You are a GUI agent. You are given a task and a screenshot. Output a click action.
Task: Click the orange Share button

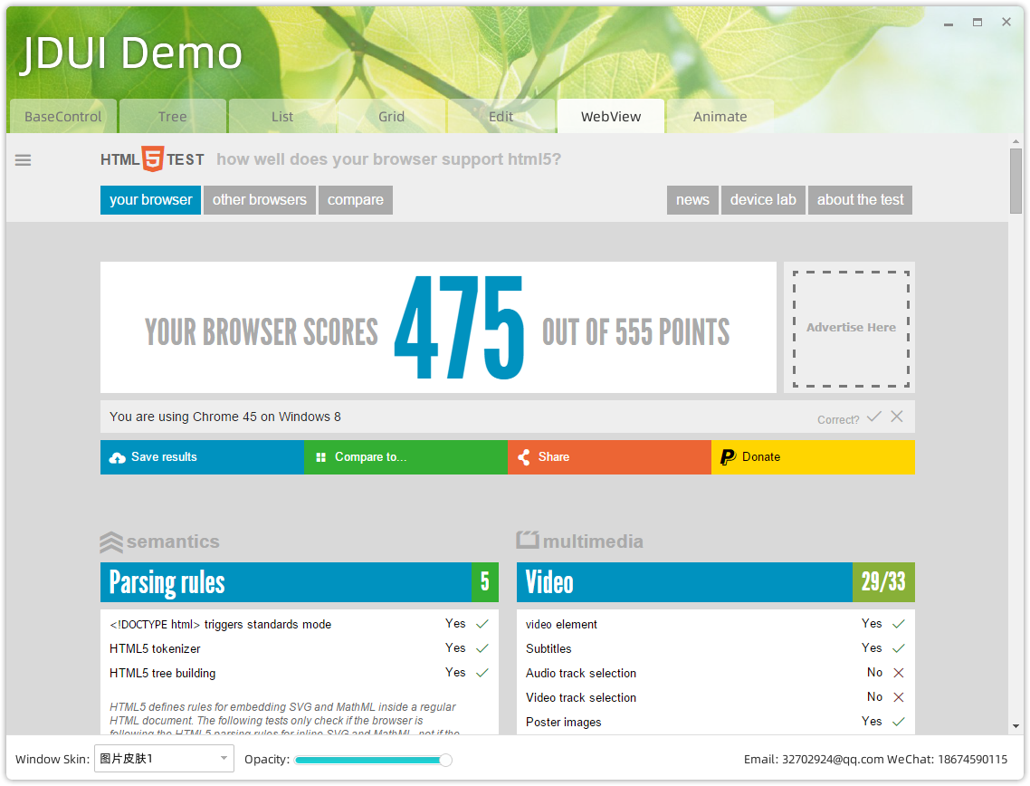[610, 457]
